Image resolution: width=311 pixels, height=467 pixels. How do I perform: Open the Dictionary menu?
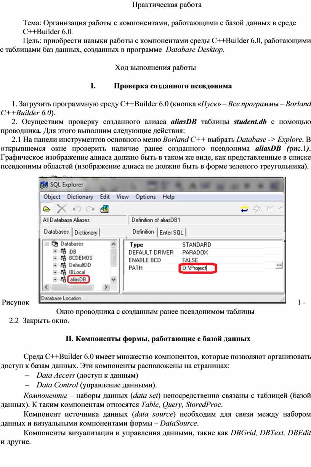pos(80,197)
